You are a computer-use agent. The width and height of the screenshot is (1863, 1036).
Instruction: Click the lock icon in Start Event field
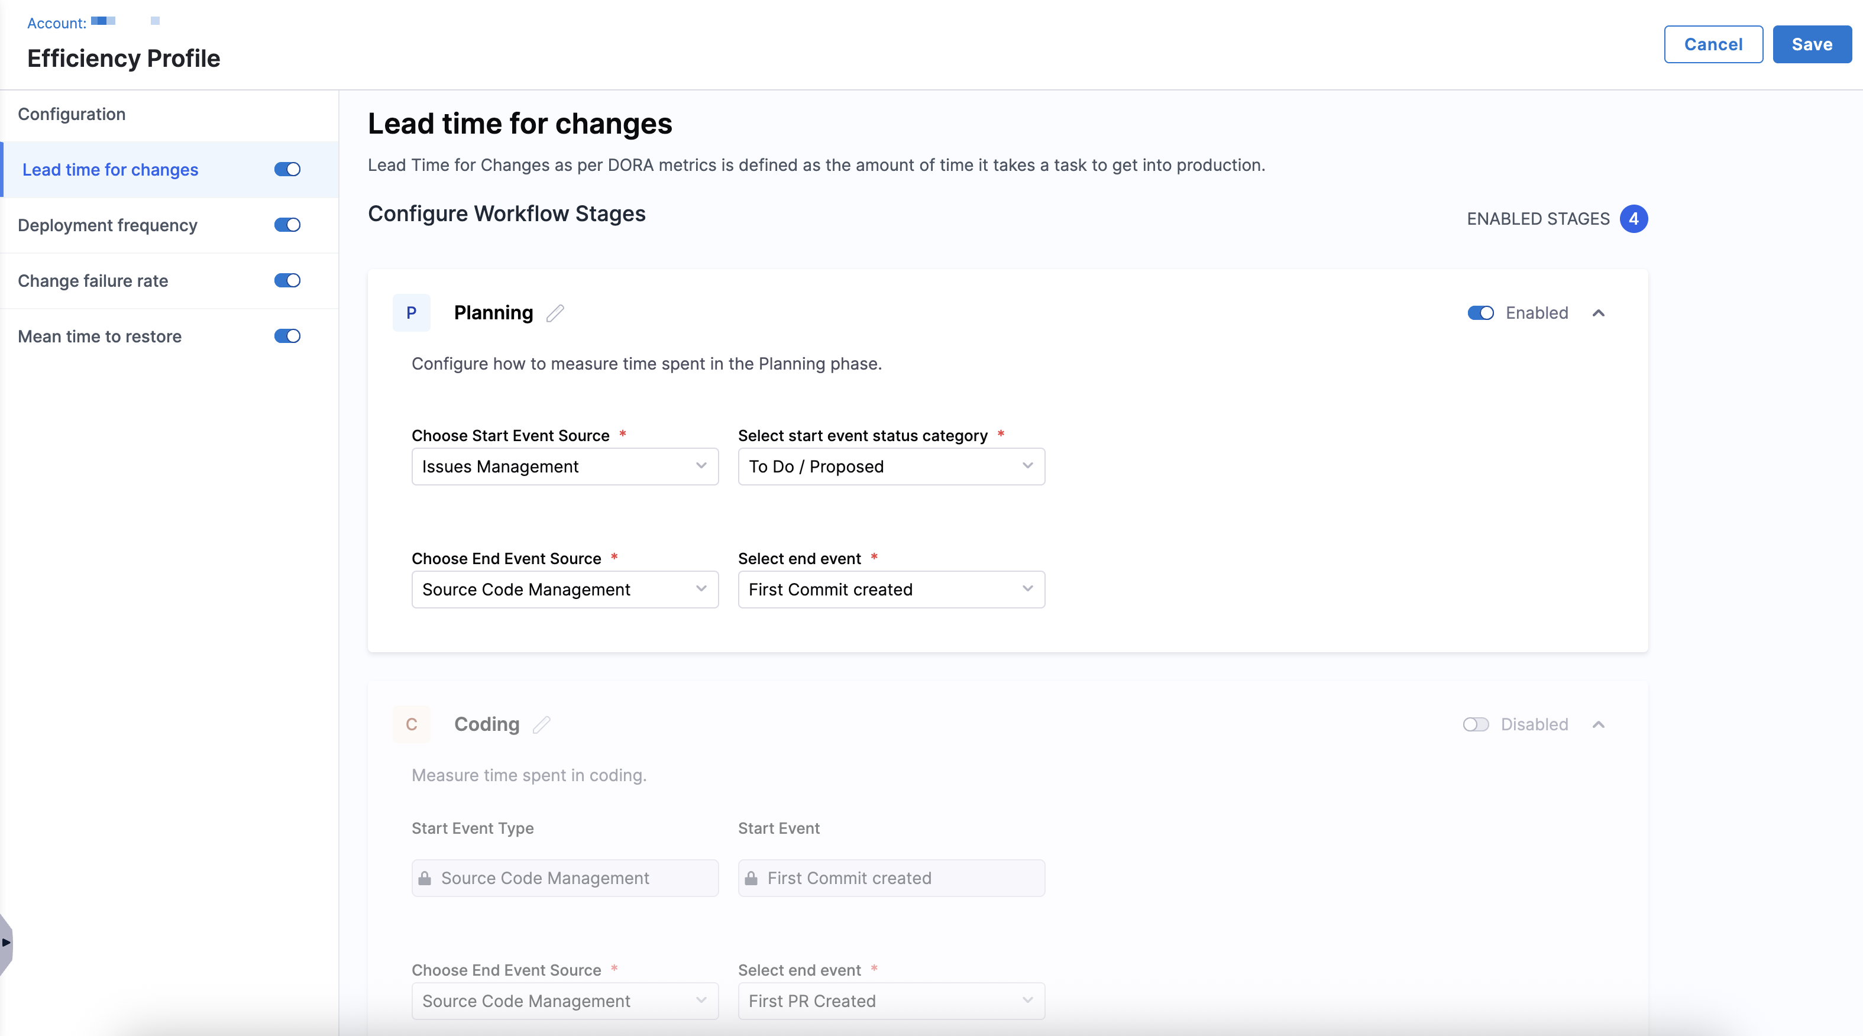coord(752,878)
